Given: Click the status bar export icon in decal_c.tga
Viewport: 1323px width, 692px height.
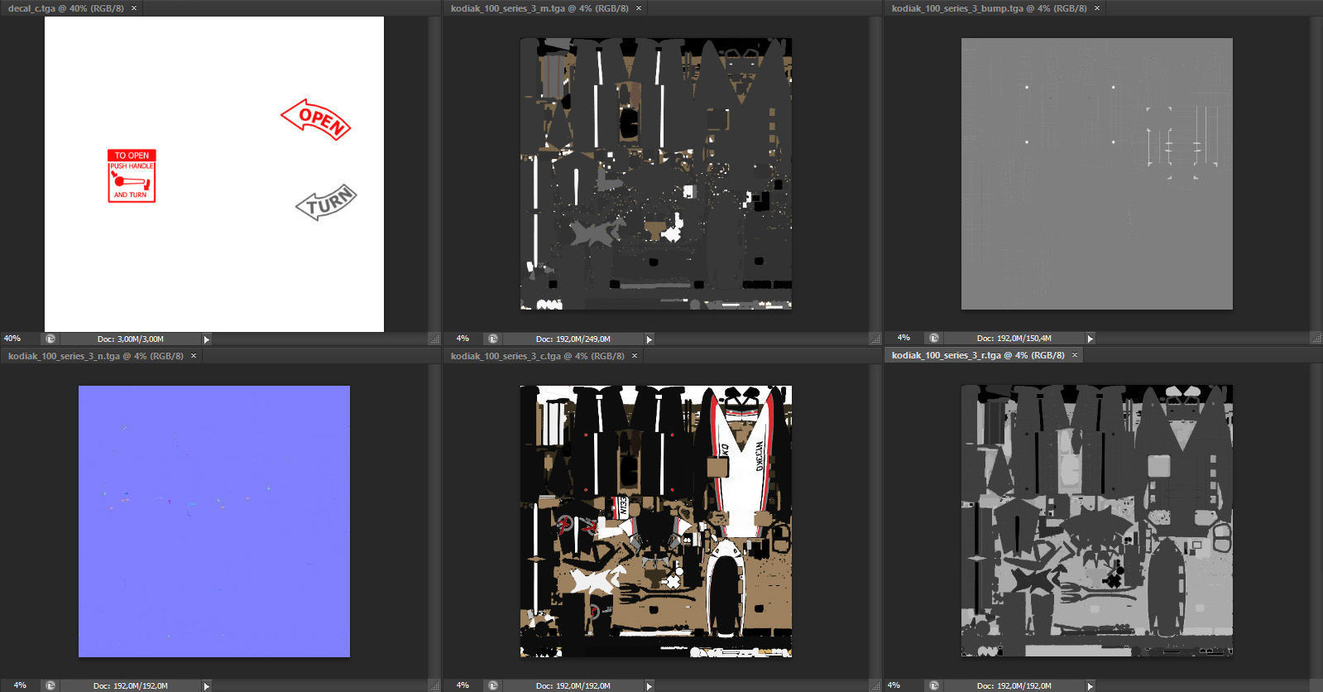Looking at the screenshot, I should coord(50,339).
